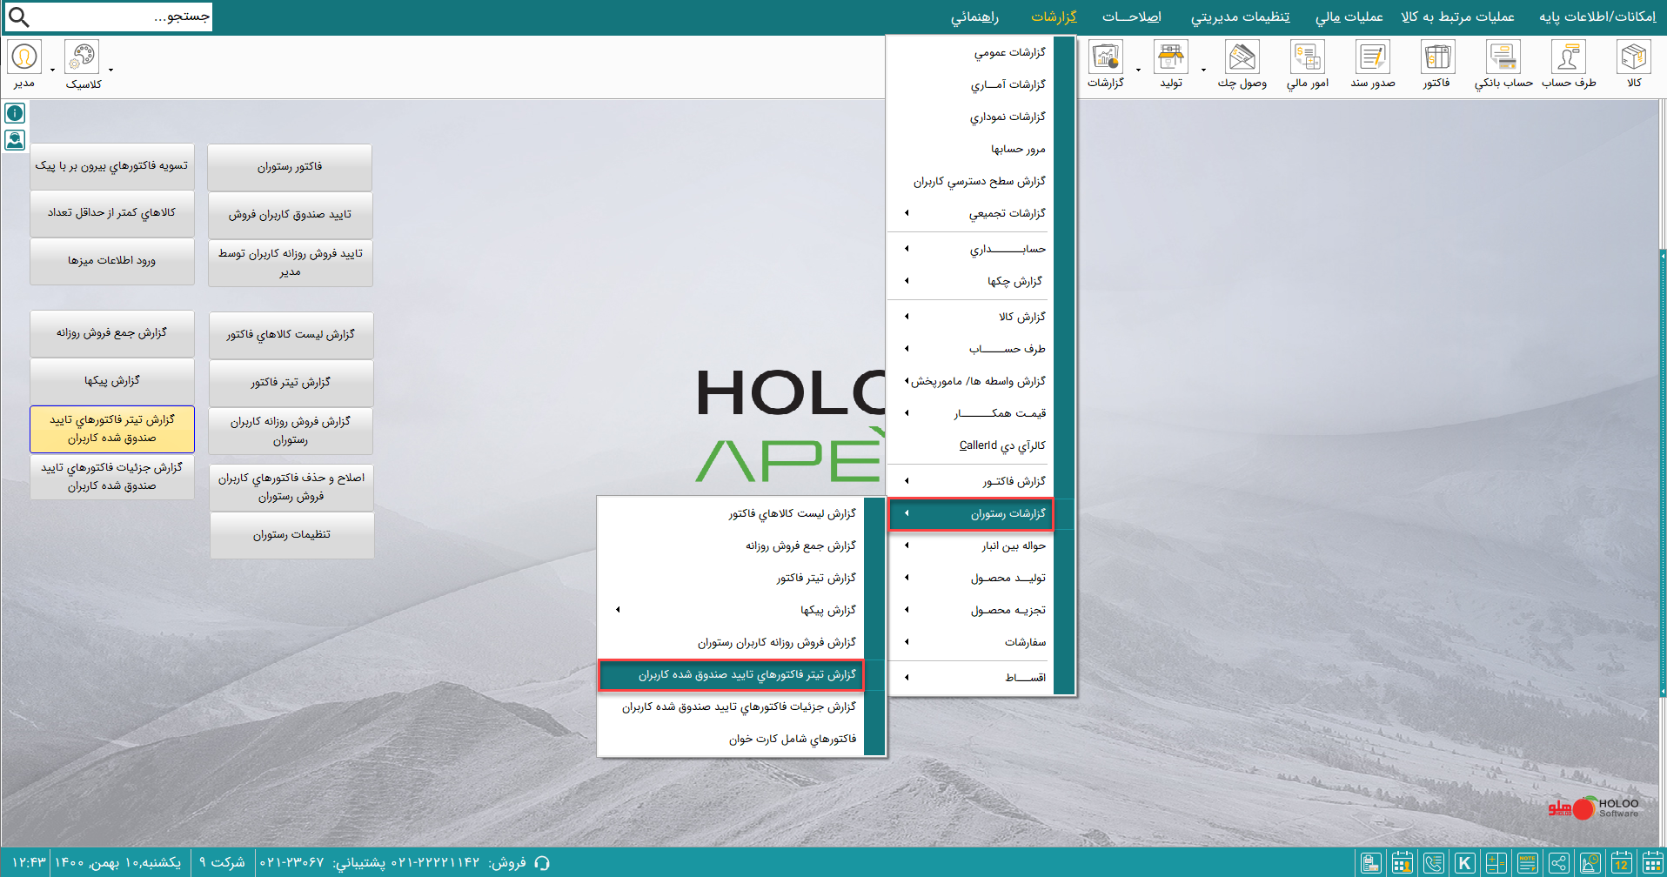Click the K status bar icon
The height and width of the screenshot is (877, 1667).
pos(1465,863)
